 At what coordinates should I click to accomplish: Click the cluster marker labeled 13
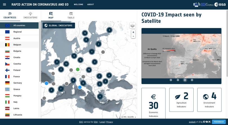66,64
